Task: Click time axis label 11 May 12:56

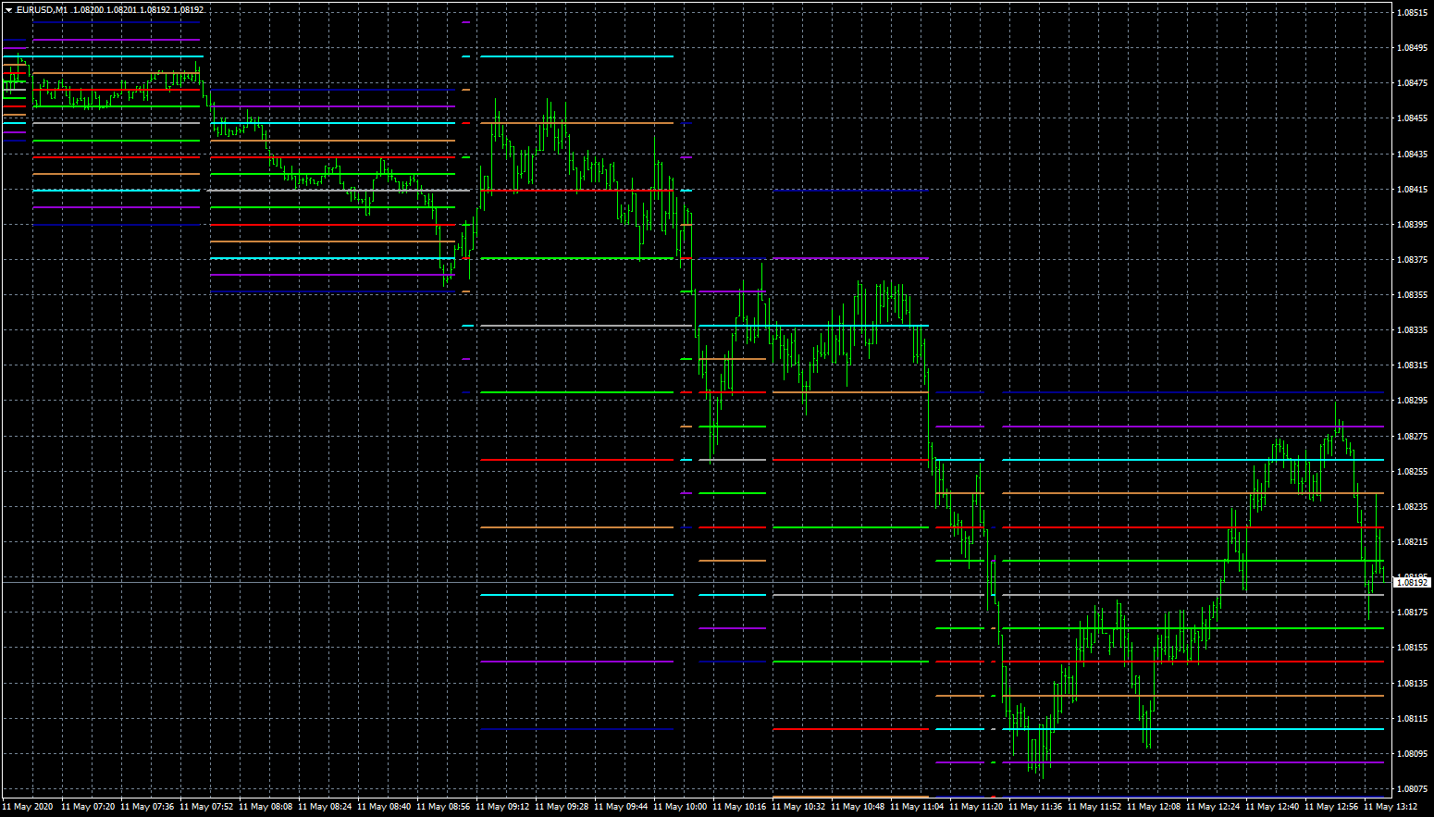Action: pyautogui.click(x=1331, y=807)
